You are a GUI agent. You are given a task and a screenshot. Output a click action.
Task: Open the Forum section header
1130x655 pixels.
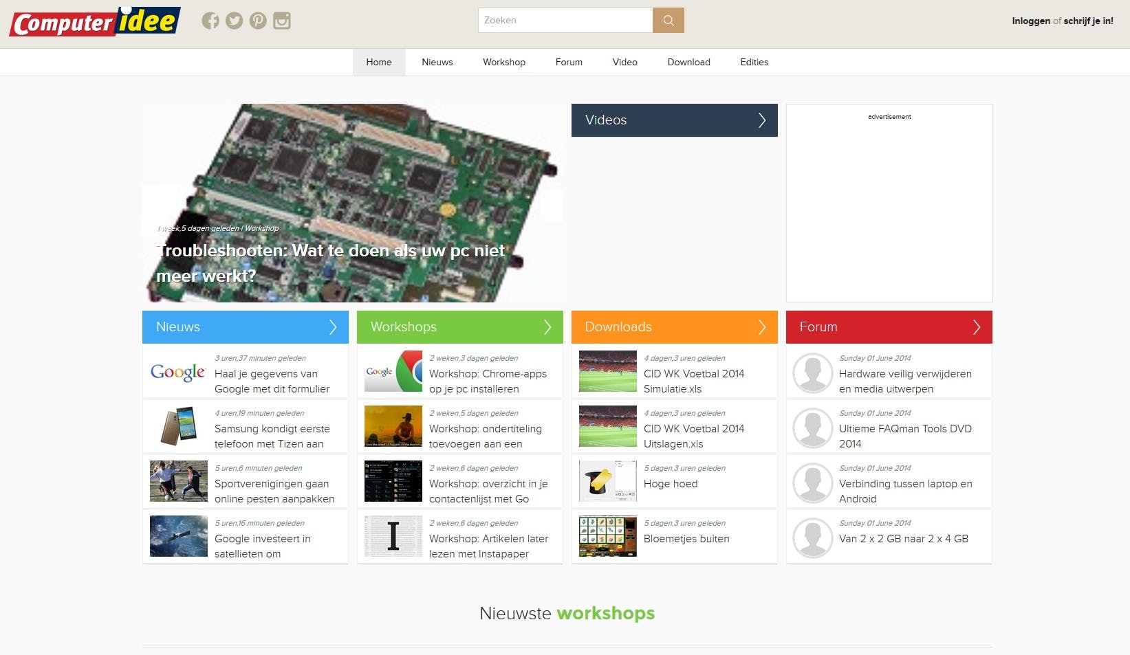coord(889,327)
